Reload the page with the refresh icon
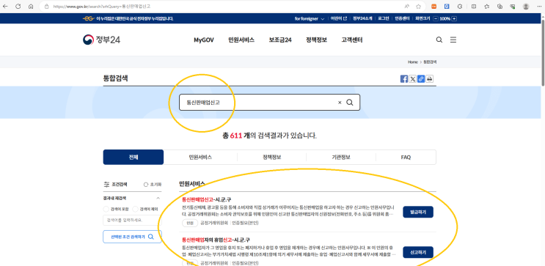Image resolution: width=545 pixels, height=266 pixels. pyautogui.click(x=18, y=7)
